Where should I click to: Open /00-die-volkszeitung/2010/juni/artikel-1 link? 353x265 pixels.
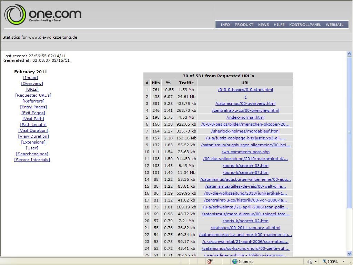[x=245, y=193]
